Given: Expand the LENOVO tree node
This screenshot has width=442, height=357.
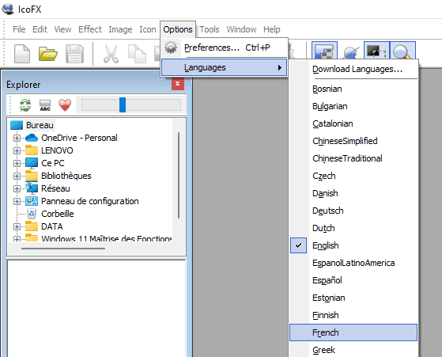Looking at the screenshot, I should click(17, 150).
